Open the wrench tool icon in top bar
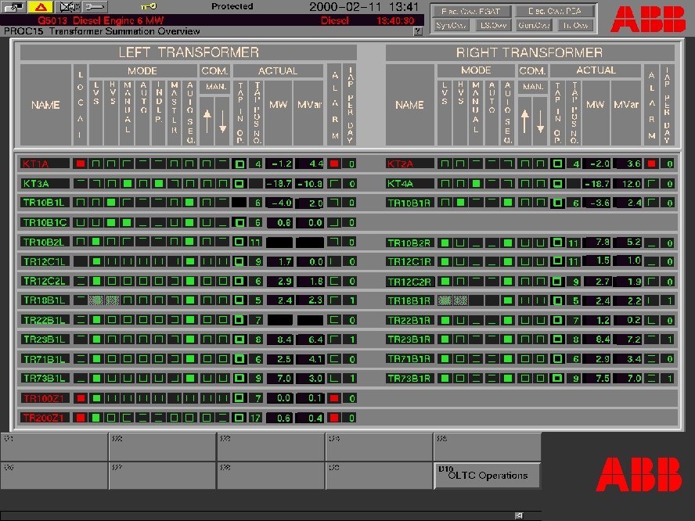The height and width of the screenshot is (521, 695). point(95,6)
